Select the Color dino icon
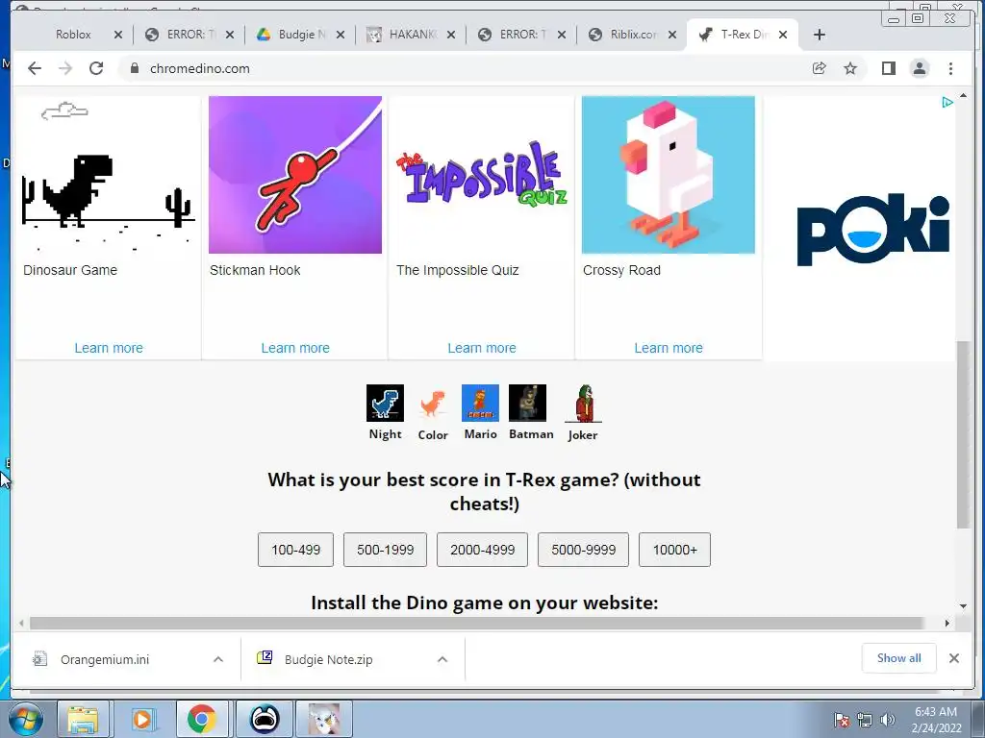 pyautogui.click(x=433, y=403)
